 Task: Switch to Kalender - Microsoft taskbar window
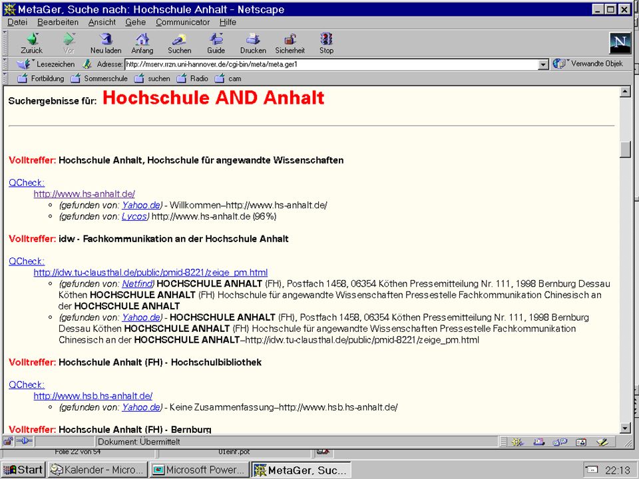tap(97, 470)
